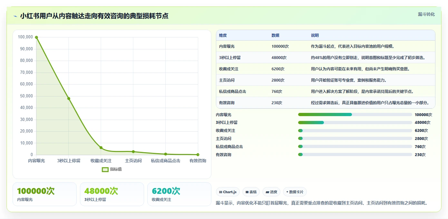Click the 收藏或关注 progress bar
This screenshot has width=448, height=219.
[x=355, y=131]
